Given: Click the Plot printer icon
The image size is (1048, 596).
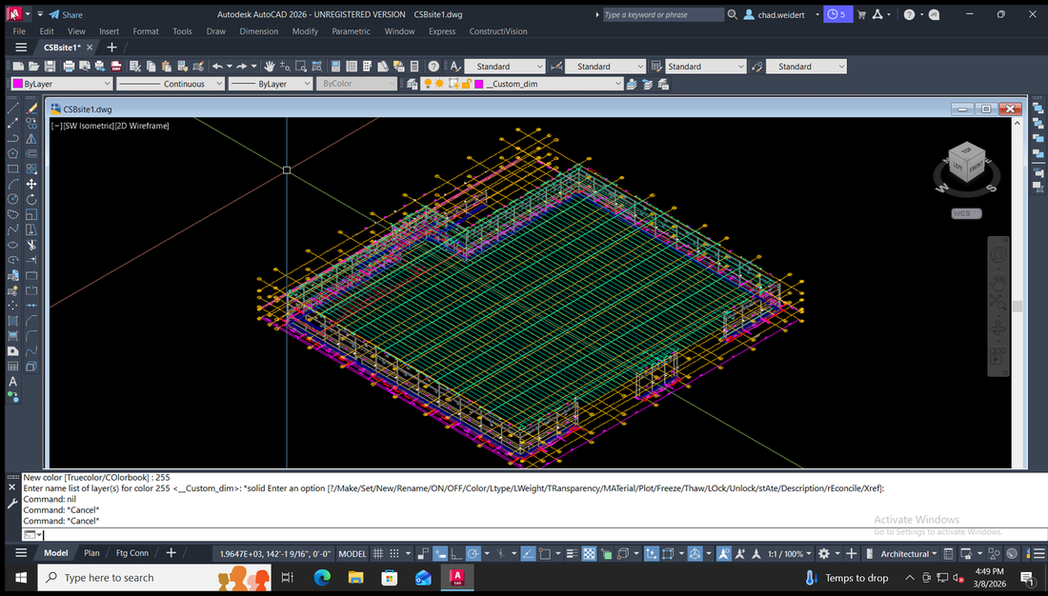Looking at the screenshot, I should pyautogui.click(x=69, y=67).
